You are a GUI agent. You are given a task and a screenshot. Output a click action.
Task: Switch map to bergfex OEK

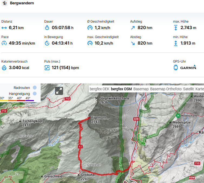tap(99, 89)
